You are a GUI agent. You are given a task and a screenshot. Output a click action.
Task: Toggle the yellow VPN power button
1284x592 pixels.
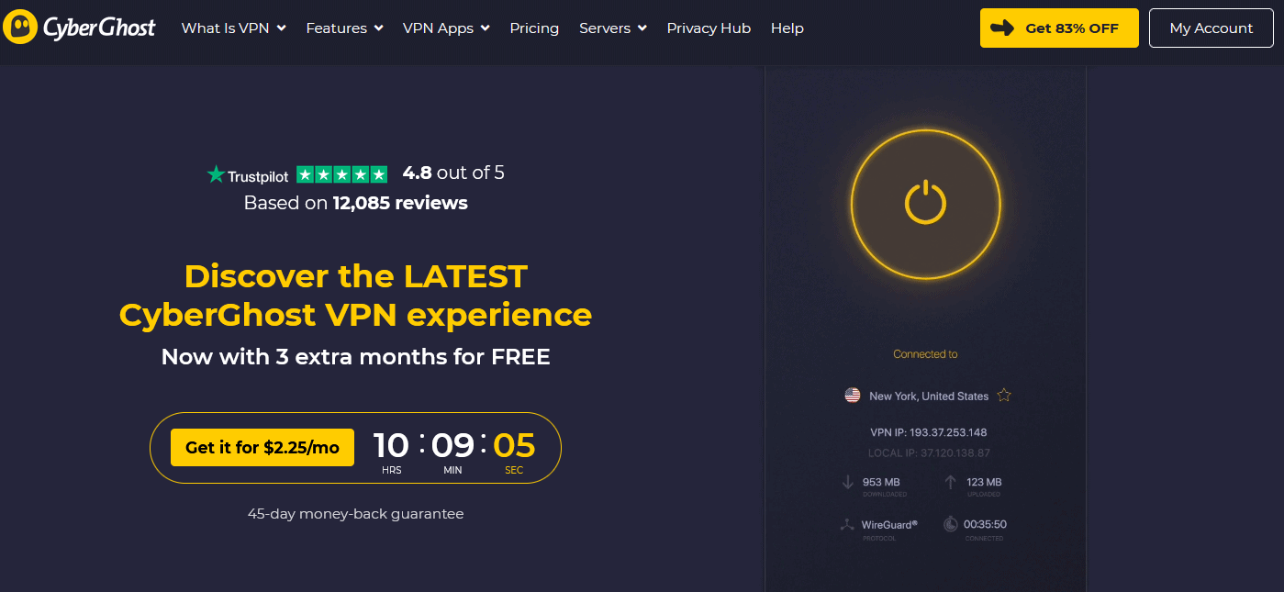925,203
